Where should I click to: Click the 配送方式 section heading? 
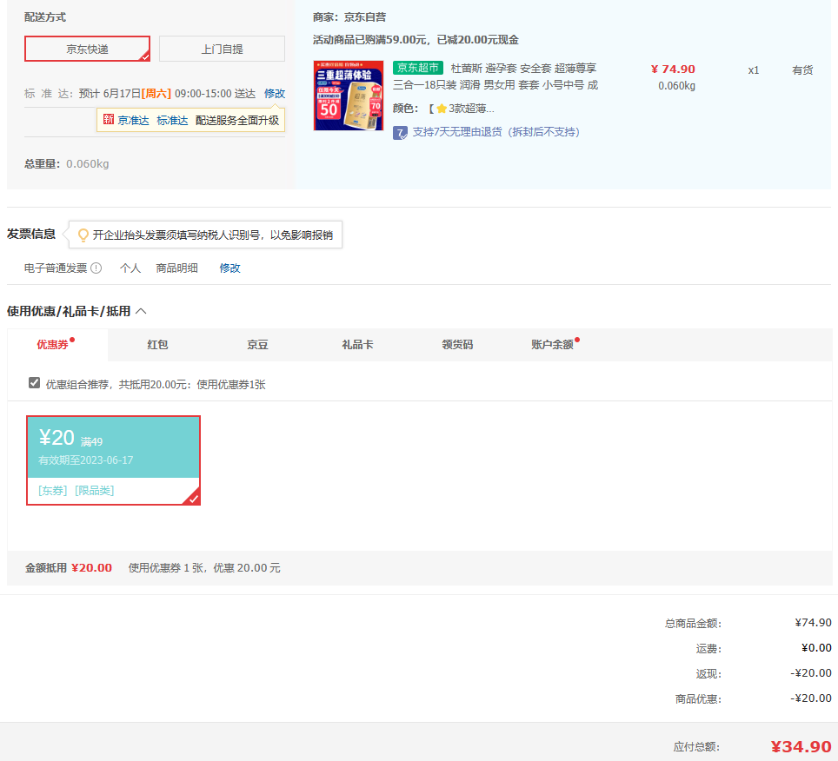(45, 17)
